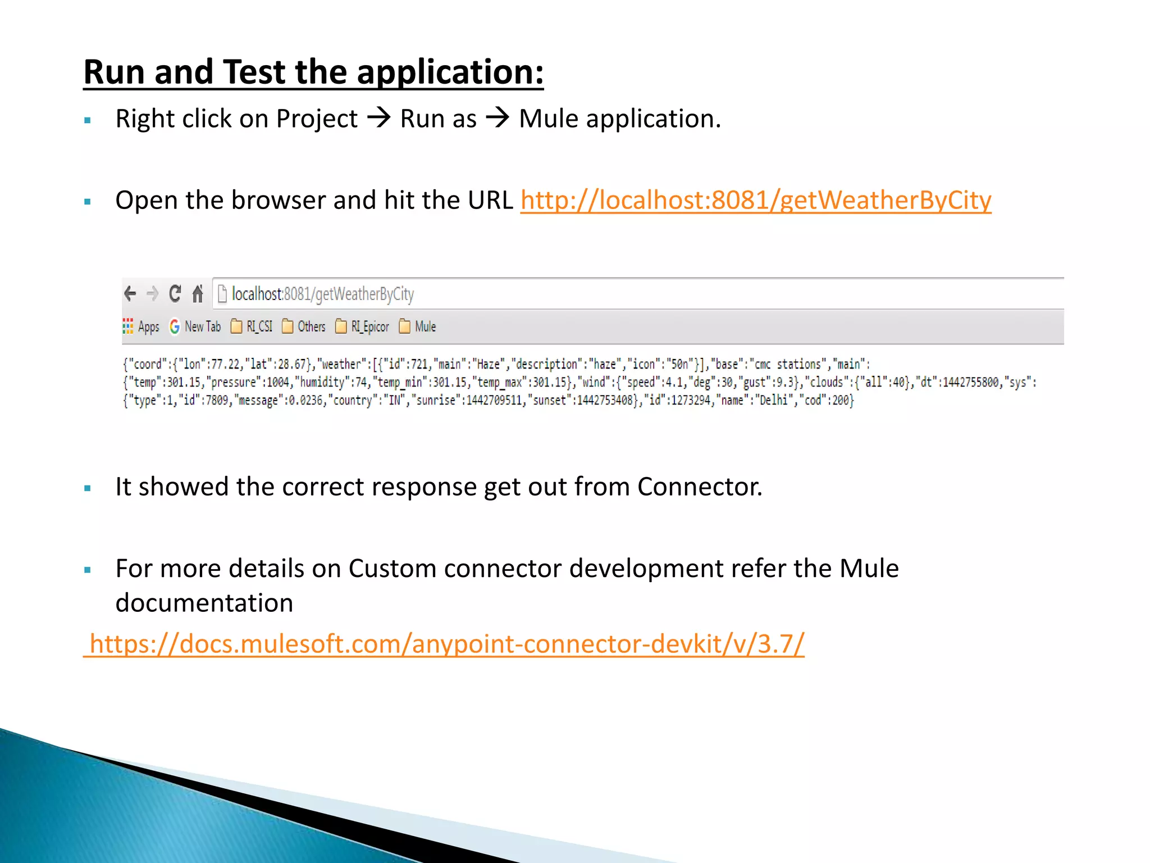The image size is (1150, 863).
Task: Click the browser forward arrow
Action: click(x=152, y=293)
